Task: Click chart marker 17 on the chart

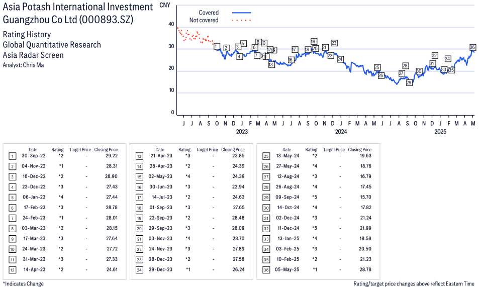Action: [x=295, y=50]
